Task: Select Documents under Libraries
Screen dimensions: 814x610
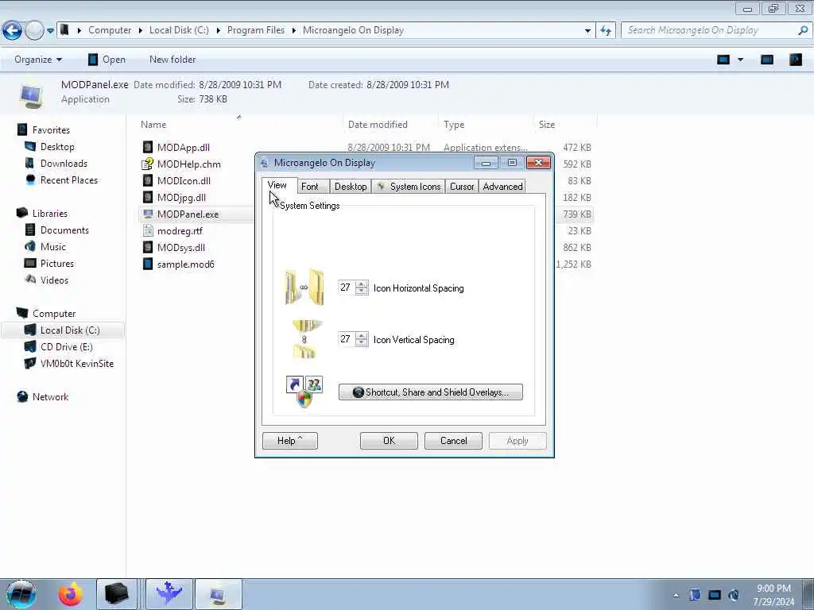Action: [64, 230]
